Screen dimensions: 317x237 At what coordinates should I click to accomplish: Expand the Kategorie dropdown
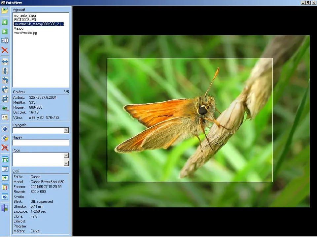tap(66, 130)
